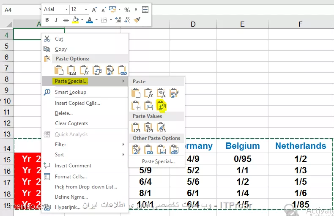Choose Hyperlink... menu item

click(85, 207)
